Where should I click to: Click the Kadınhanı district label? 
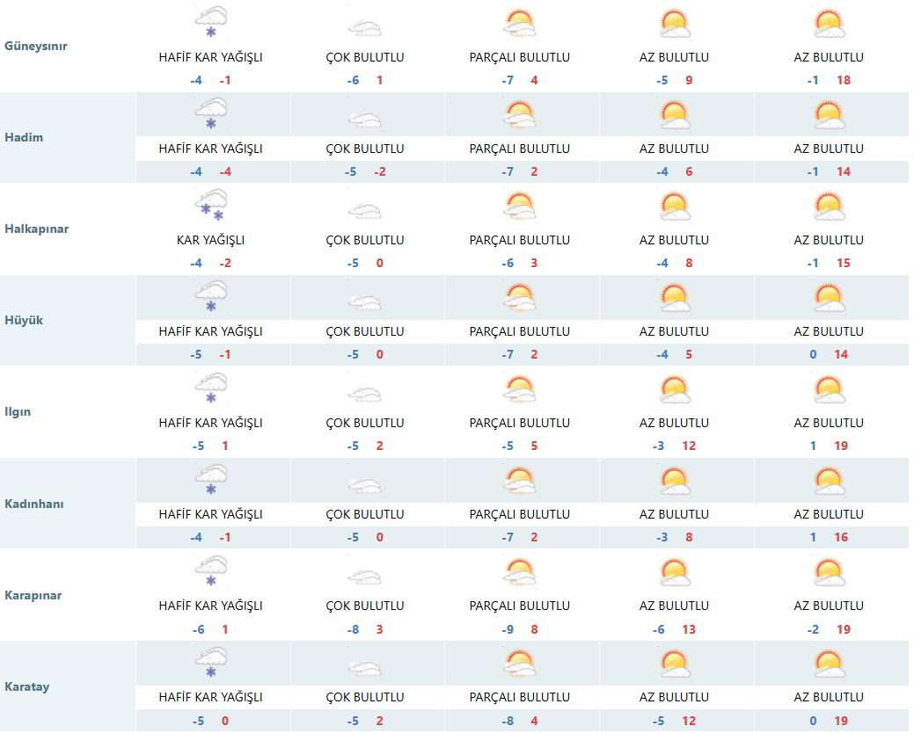coord(34,504)
